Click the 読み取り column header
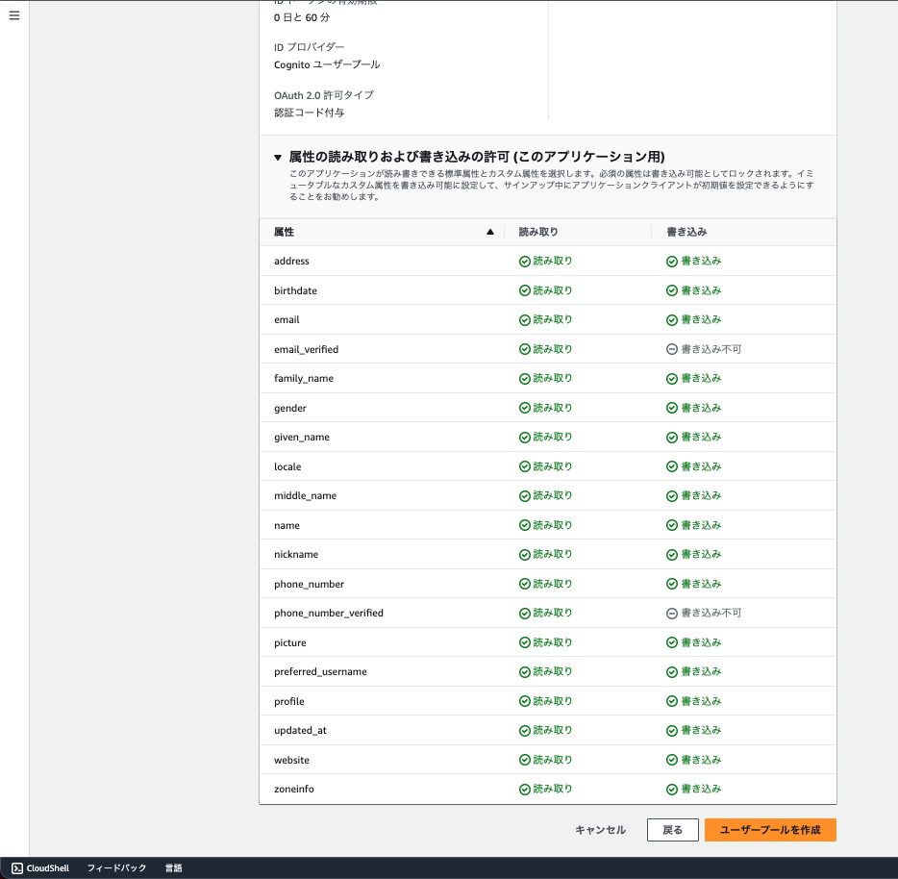The image size is (898, 879). coord(537,232)
